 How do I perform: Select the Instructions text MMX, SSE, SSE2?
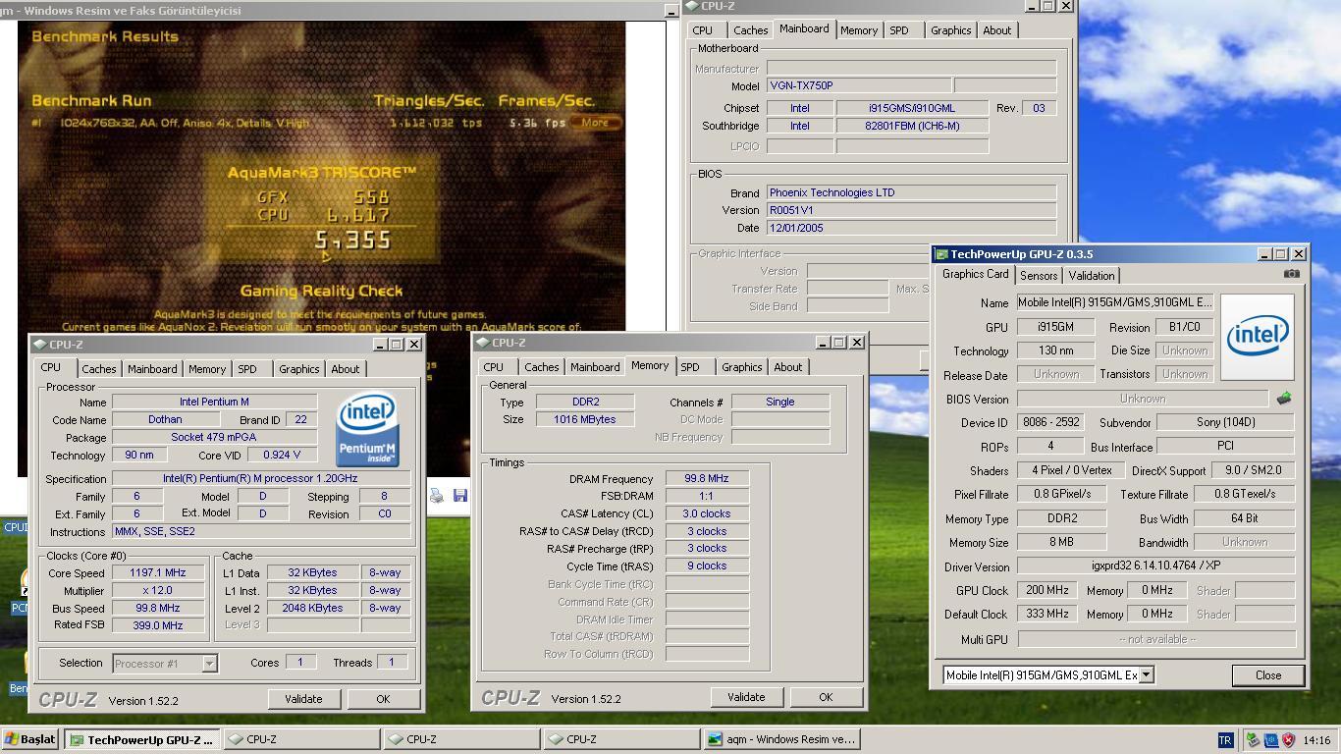[x=155, y=531]
